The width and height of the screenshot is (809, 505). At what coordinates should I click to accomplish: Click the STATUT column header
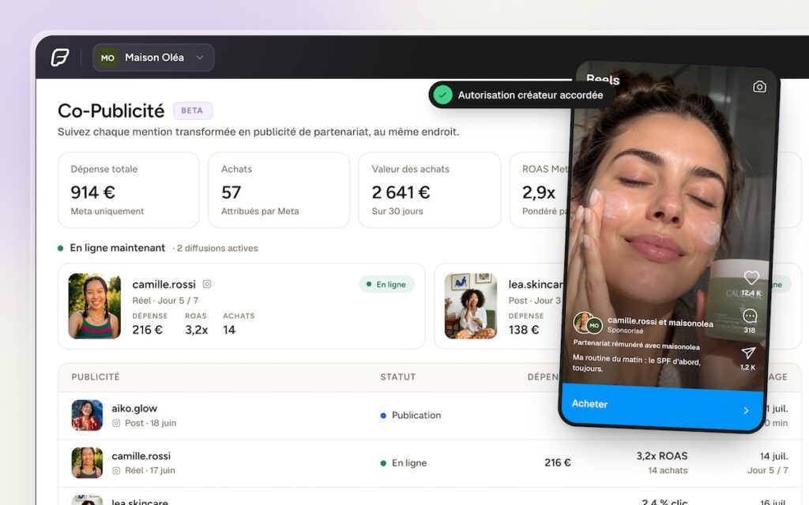pyautogui.click(x=398, y=376)
